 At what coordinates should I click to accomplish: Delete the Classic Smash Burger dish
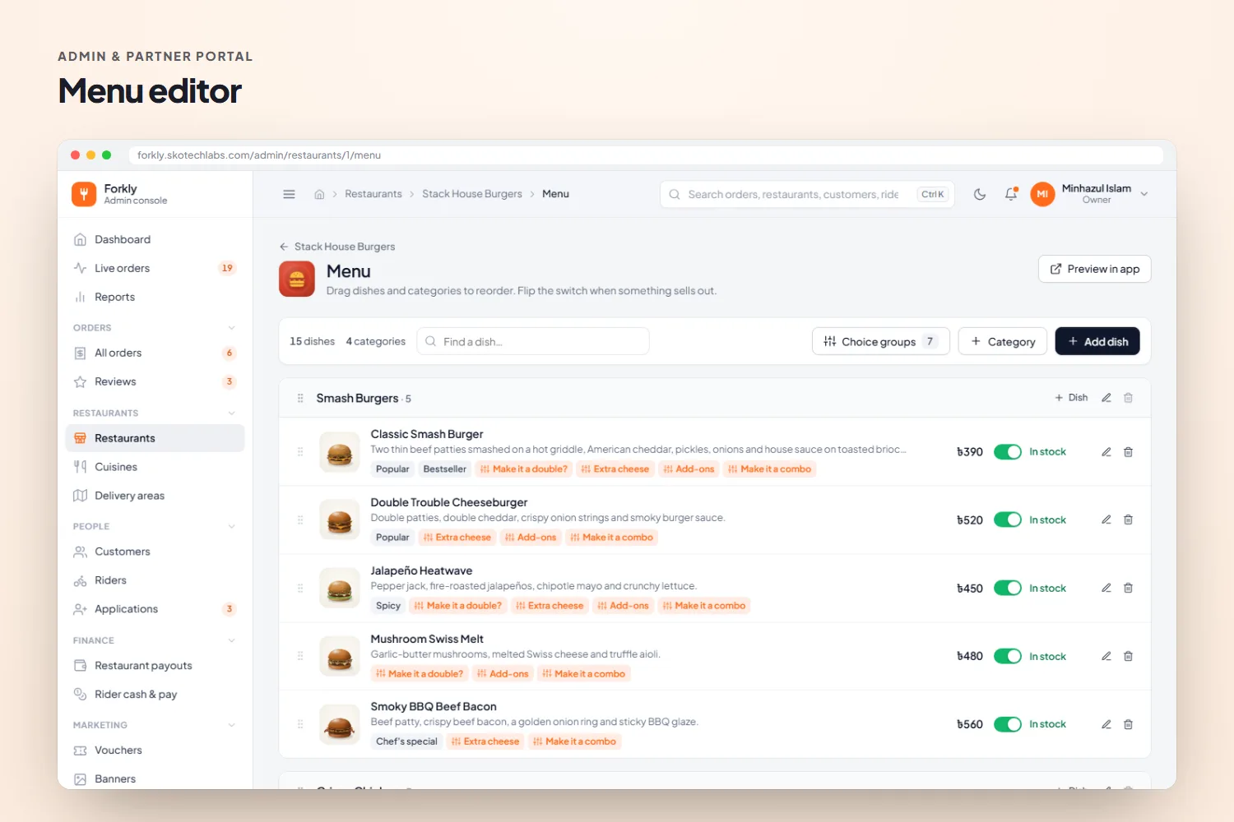(x=1129, y=452)
